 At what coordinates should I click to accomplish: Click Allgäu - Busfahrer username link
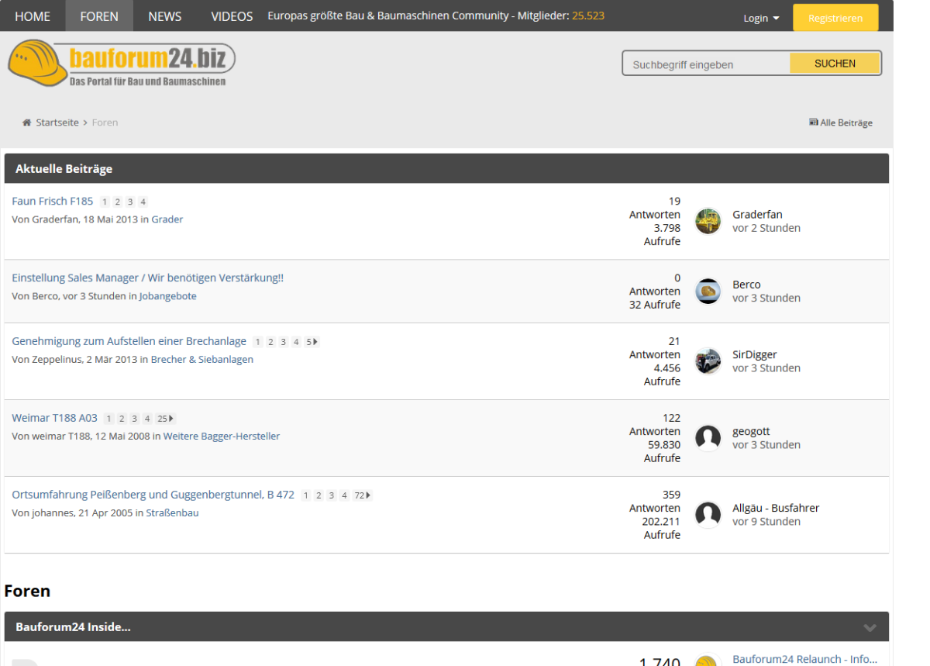[776, 509]
